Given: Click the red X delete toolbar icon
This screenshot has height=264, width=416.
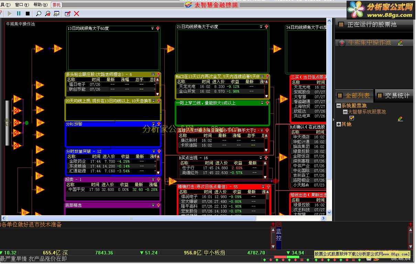Looking at the screenshot, I should [77, 14].
